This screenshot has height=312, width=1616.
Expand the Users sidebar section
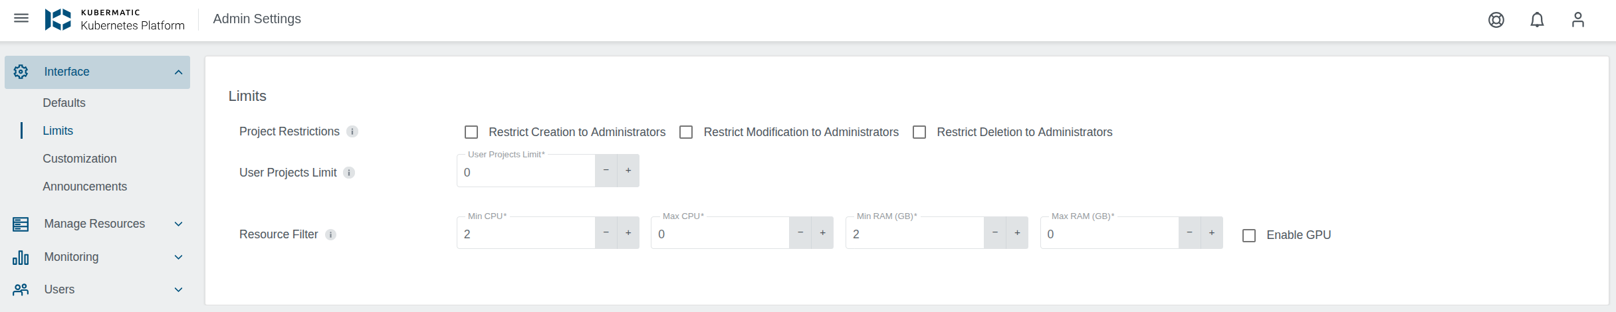click(178, 290)
